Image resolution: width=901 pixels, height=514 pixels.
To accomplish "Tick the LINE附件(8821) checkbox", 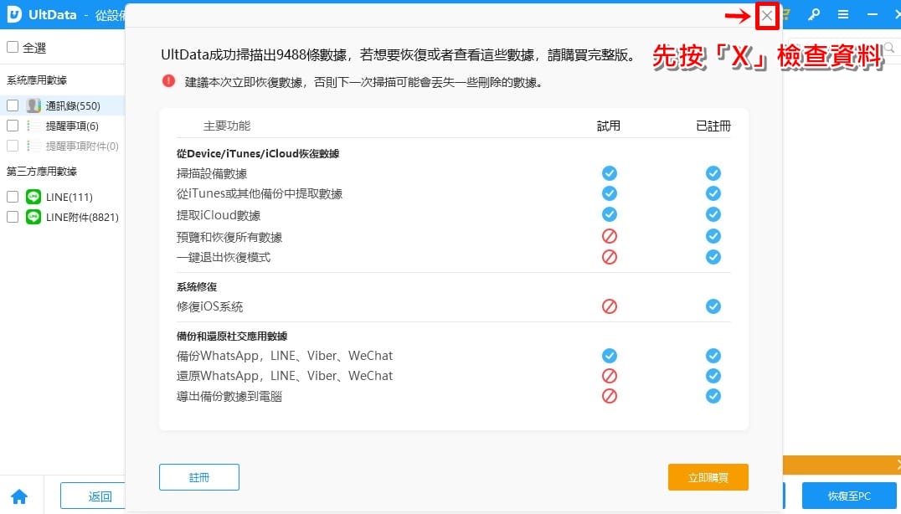I will (x=13, y=217).
